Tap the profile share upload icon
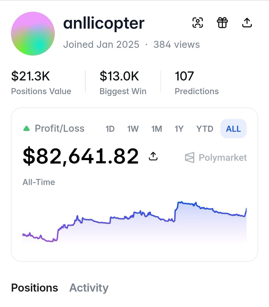Screen dimensions: 269x307 click(x=247, y=23)
